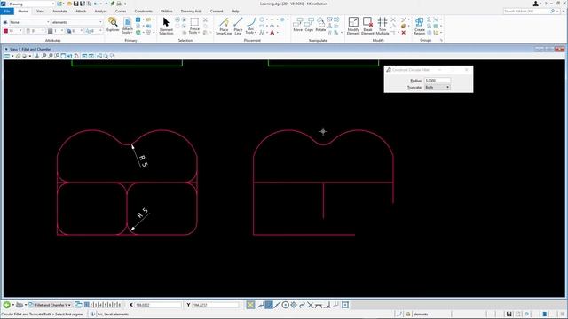Switch to the View ribbon tab
Viewport: 568px width, 319px height.
40,12
